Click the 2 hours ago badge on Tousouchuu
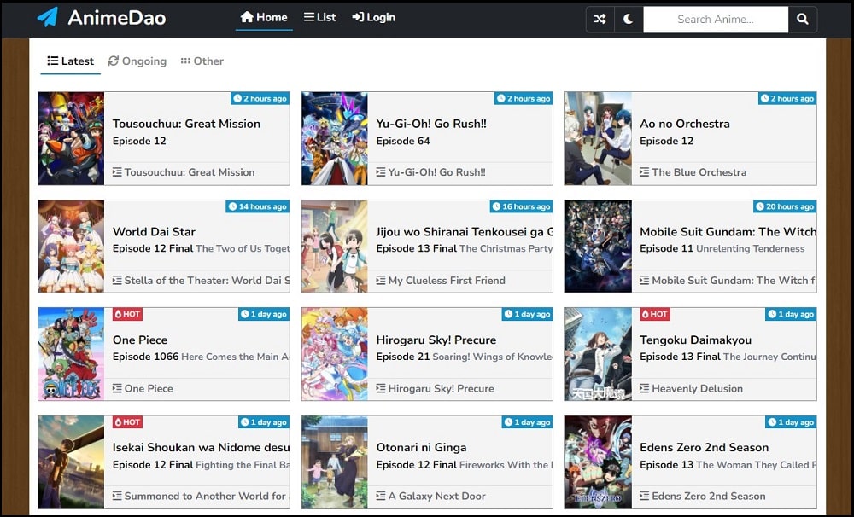 tap(260, 98)
